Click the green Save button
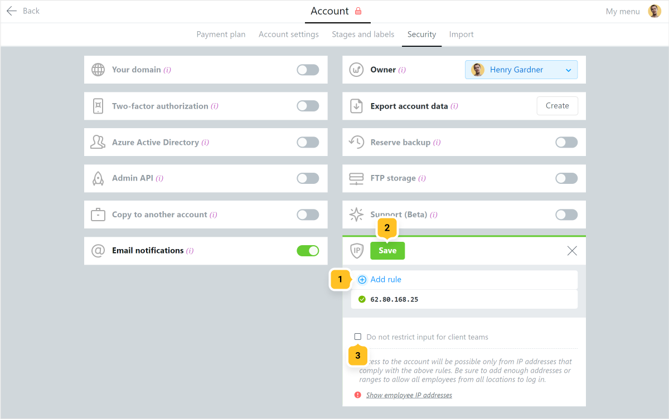 [387, 251]
